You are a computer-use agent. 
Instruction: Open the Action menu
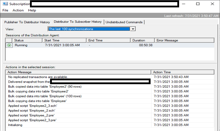(x=18, y=10)
